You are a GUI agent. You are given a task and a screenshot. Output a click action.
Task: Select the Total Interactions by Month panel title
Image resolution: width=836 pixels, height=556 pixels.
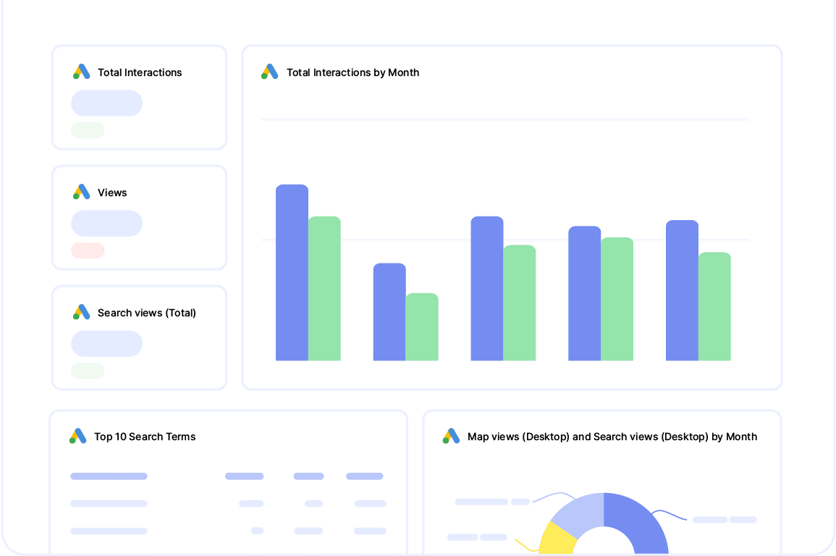point(353,72)
